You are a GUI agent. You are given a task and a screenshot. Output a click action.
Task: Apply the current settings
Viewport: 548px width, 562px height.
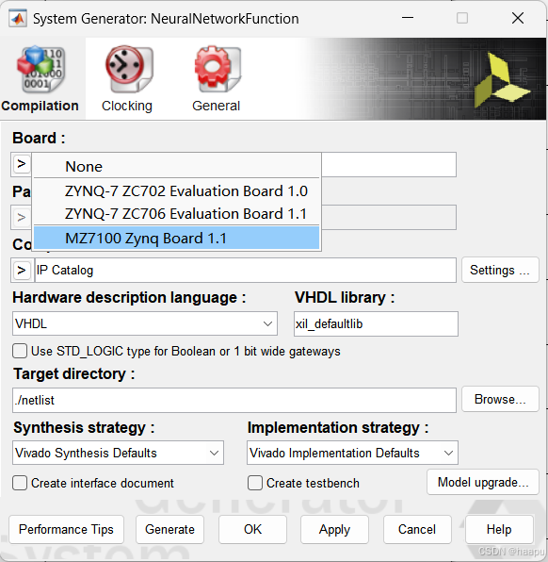334,529
